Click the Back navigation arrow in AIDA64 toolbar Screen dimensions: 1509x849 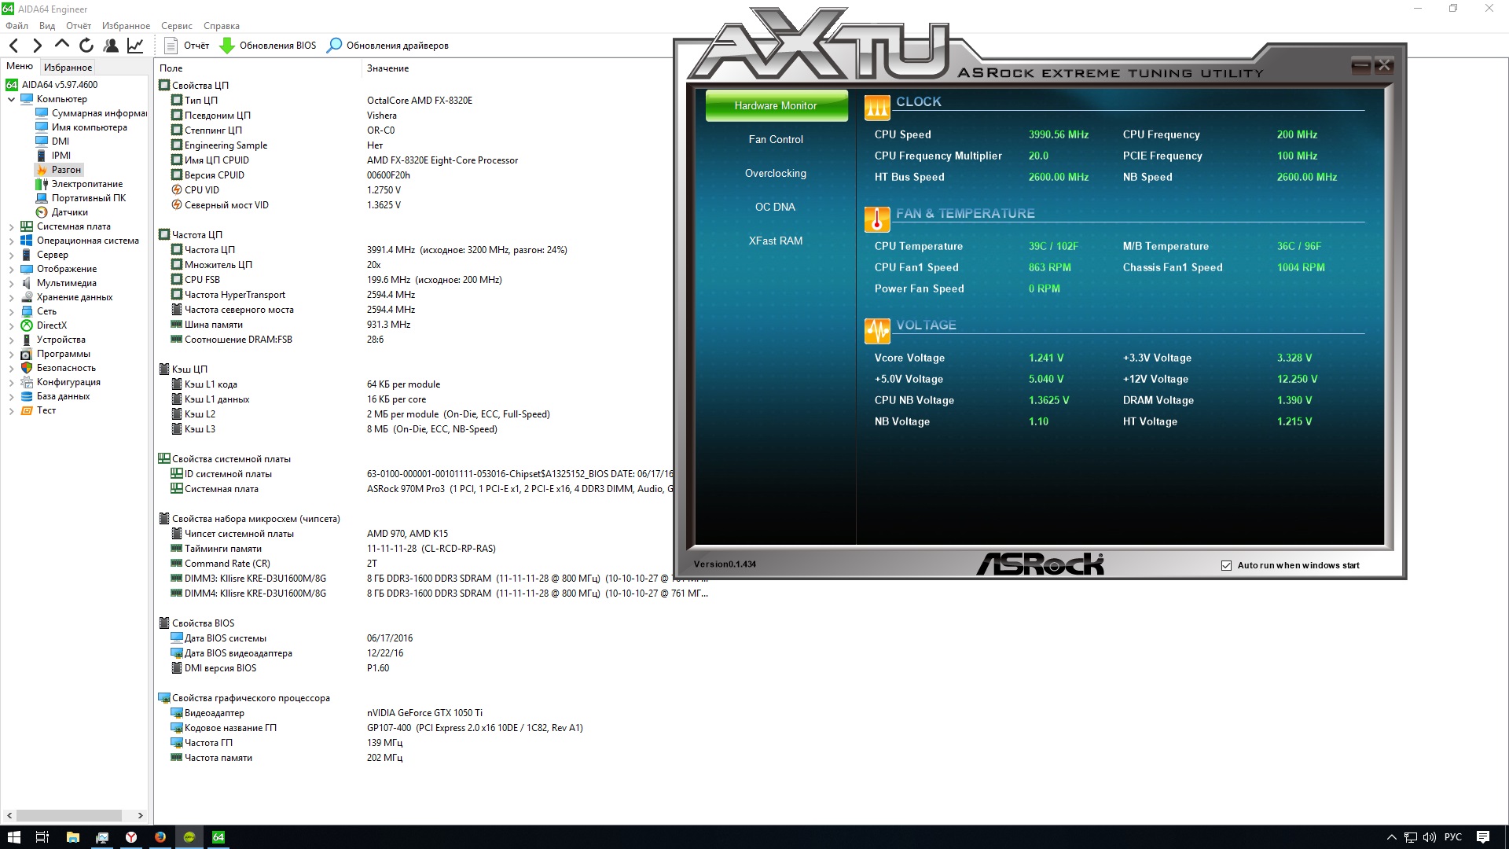coord(14,46)
